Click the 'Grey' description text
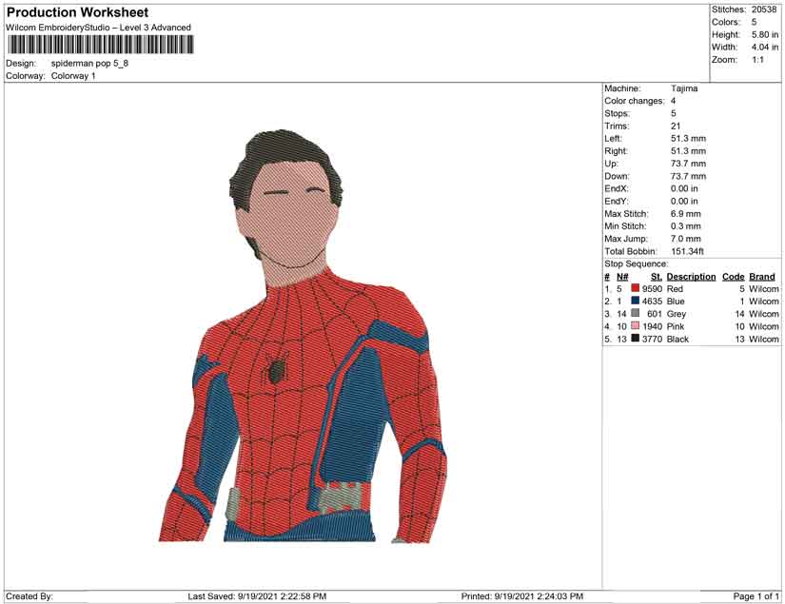The height and width of the screenshot is (604, 785). [x=677, y=314]
